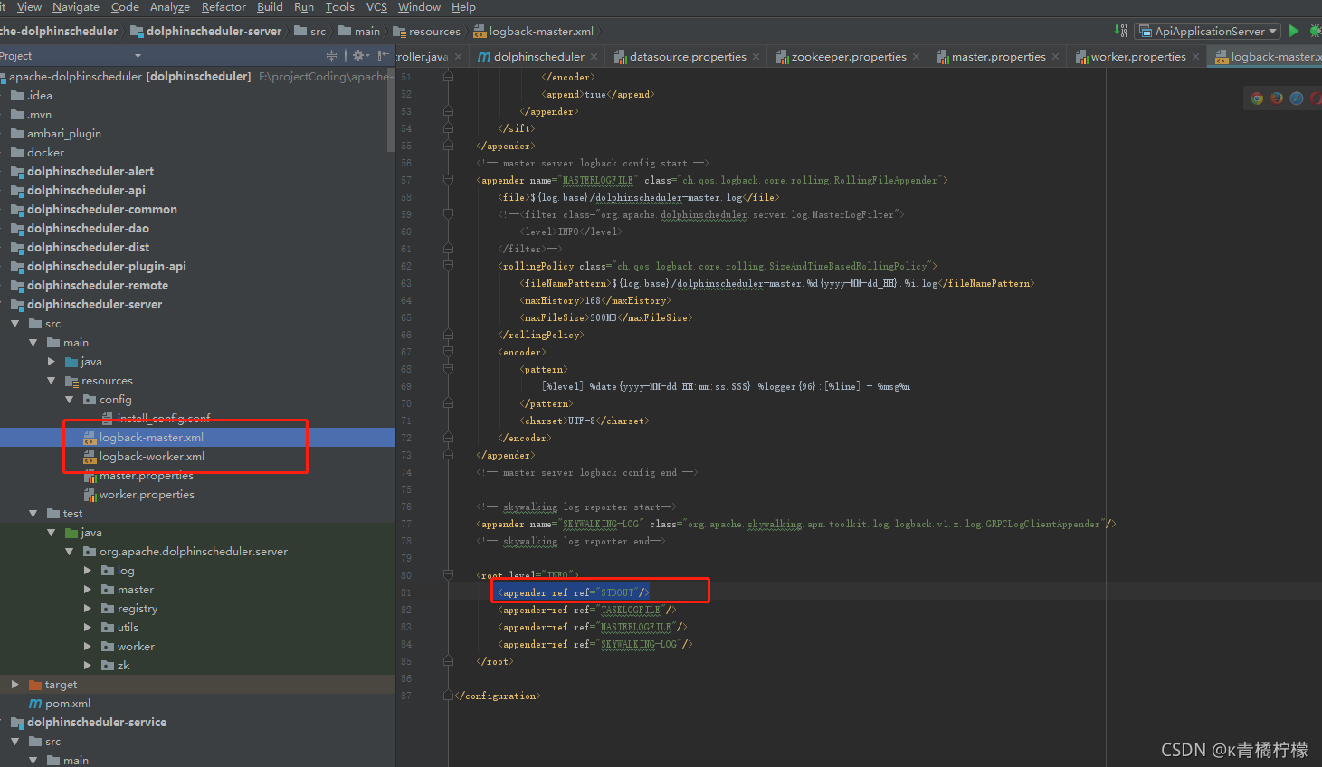Viewport: 1322px width, 767px height.
Task: Click the STDOUT appender-ref line in editor
Action: [573, 592]
